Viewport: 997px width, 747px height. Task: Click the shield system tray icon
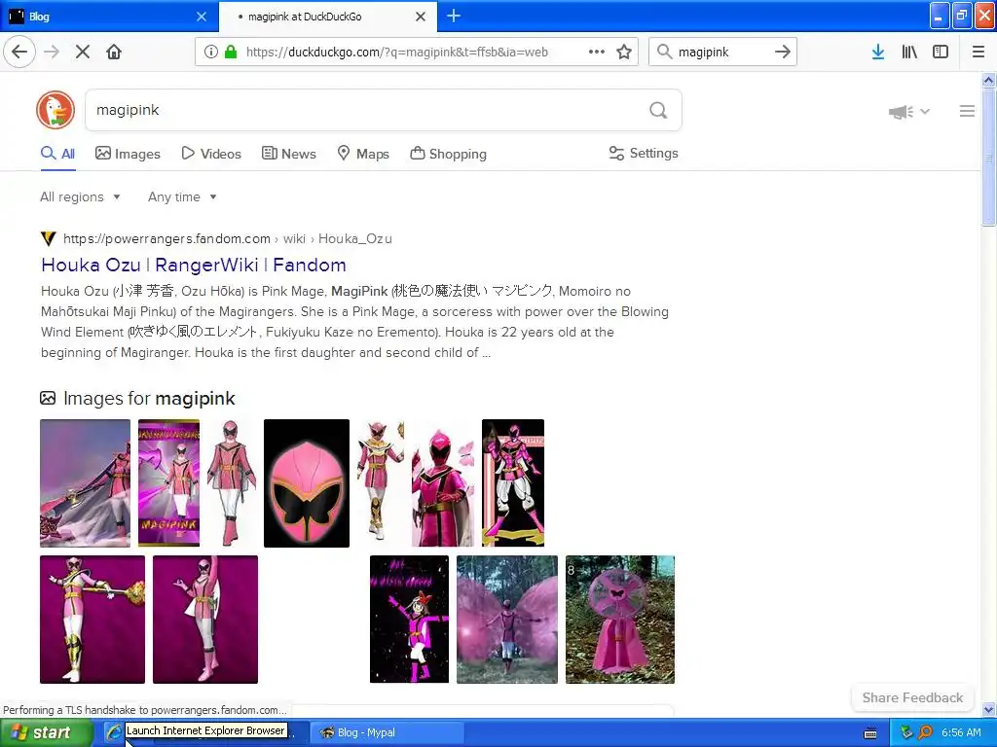tap(907, 732)
